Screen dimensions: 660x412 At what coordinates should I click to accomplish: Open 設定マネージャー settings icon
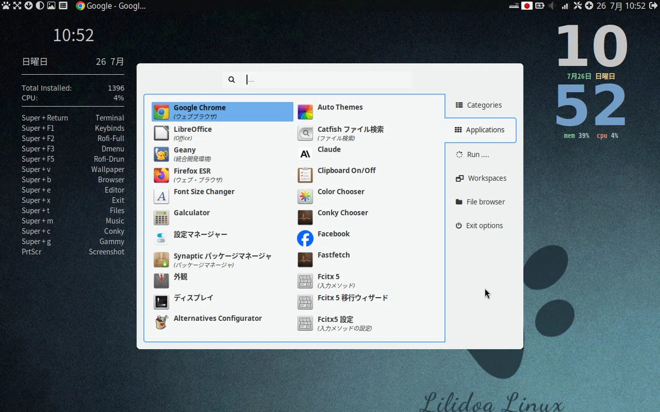click(x=161, y=238)
